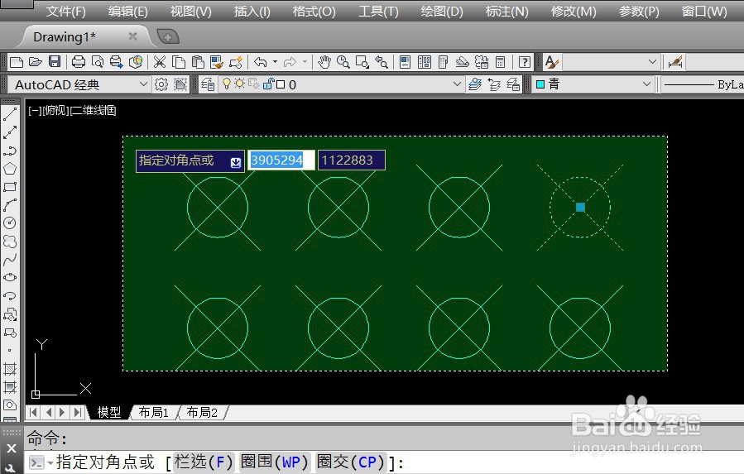This screenshot has width=744, height=474.
Task: Expand the 青 color dropdown
Action: click(646, 84)
